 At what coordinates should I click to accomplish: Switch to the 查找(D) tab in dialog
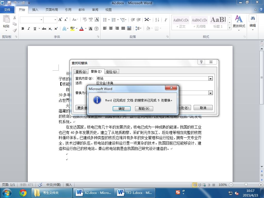[x=81, y=72]
